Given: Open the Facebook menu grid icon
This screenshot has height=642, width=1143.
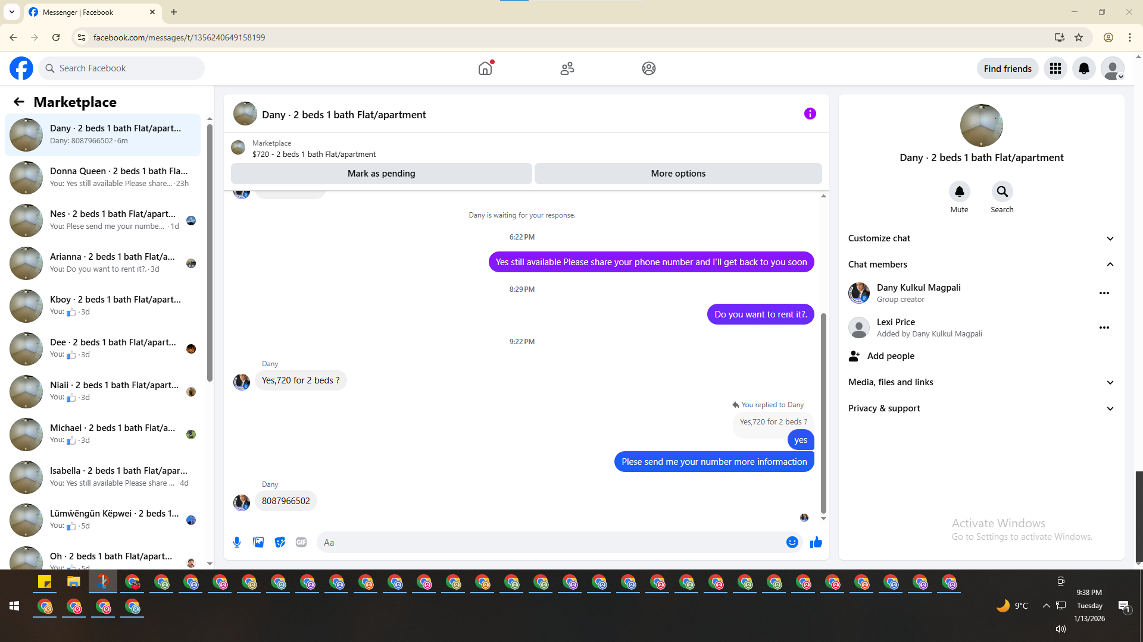Looking at the screenshot, I should [x=1055, y=68].
